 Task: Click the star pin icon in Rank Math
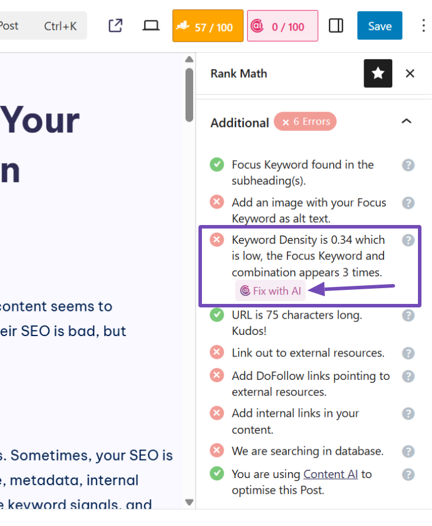(x=378, y=73)
